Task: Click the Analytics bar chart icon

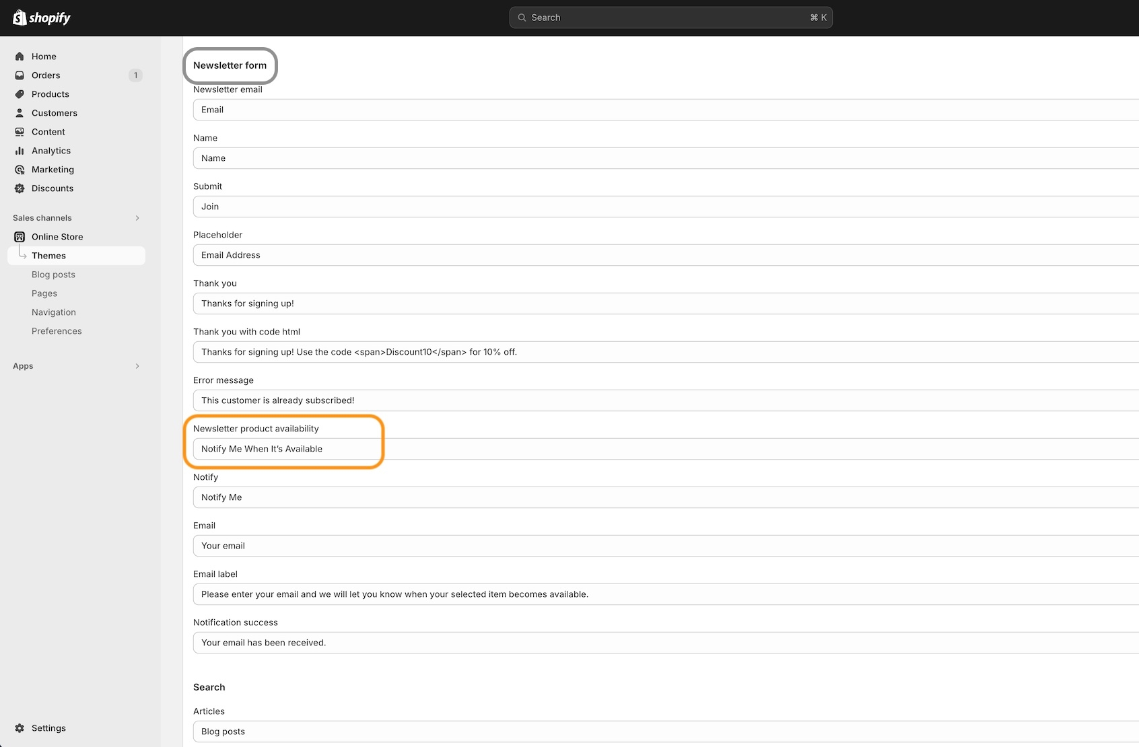Action: 20,151
